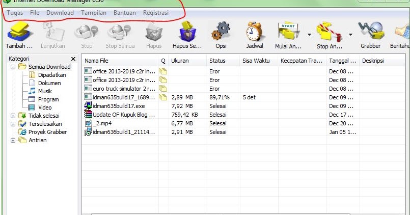The width and height of the screenshot is (410, 215).
Task: Open the Tugas menu
Action: 15,13
